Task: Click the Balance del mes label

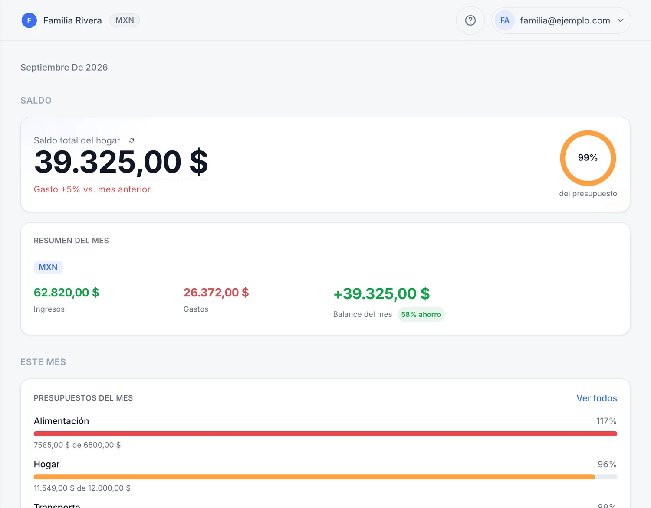Action: [x=362, y=314]
